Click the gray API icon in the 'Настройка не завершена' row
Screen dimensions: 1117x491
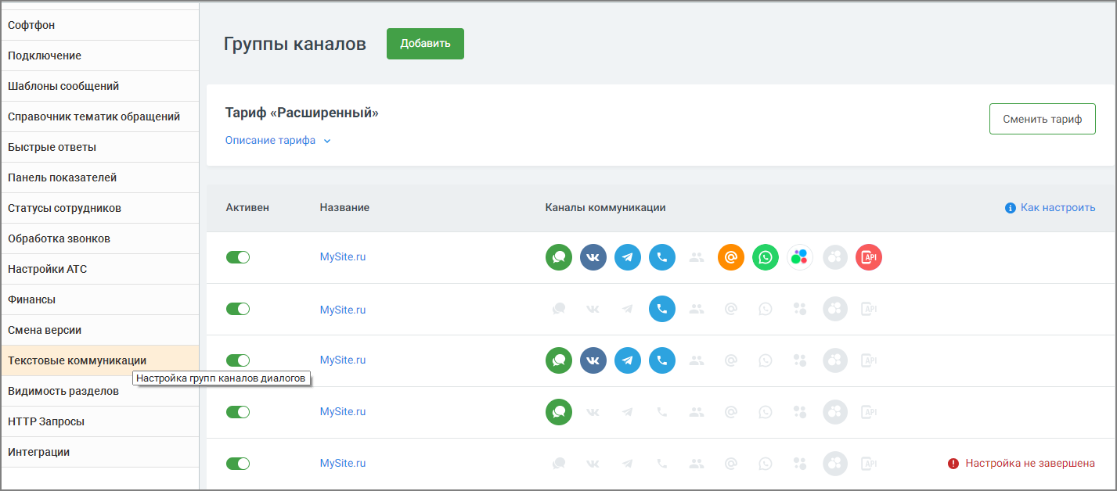click(x=869, y=464)
